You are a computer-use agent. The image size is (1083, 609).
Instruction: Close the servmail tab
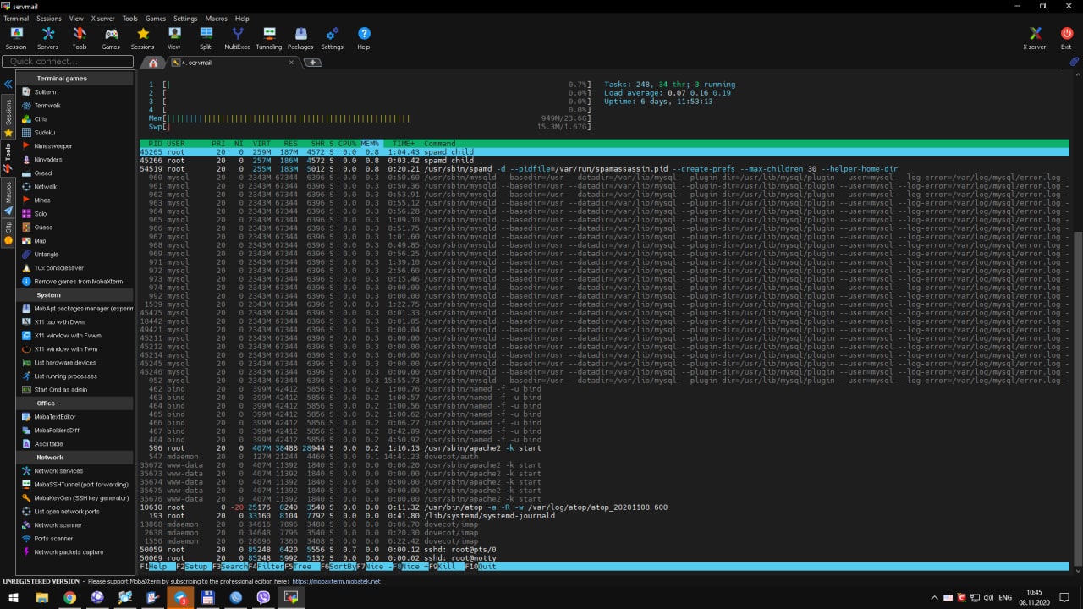291,63
